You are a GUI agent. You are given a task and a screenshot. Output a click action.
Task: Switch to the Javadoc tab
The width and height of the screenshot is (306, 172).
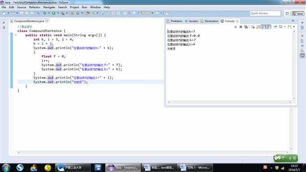(192, 21)
